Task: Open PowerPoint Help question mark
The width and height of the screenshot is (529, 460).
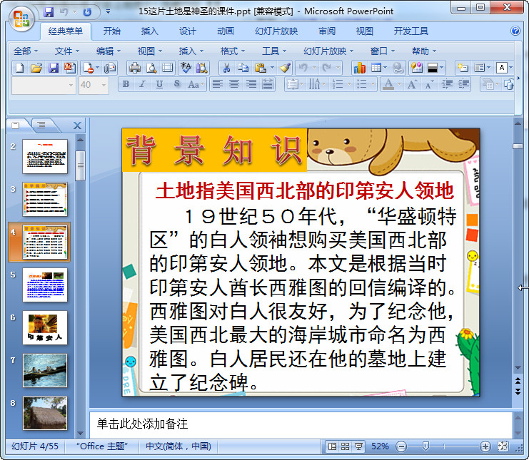Action: (515, 31)
